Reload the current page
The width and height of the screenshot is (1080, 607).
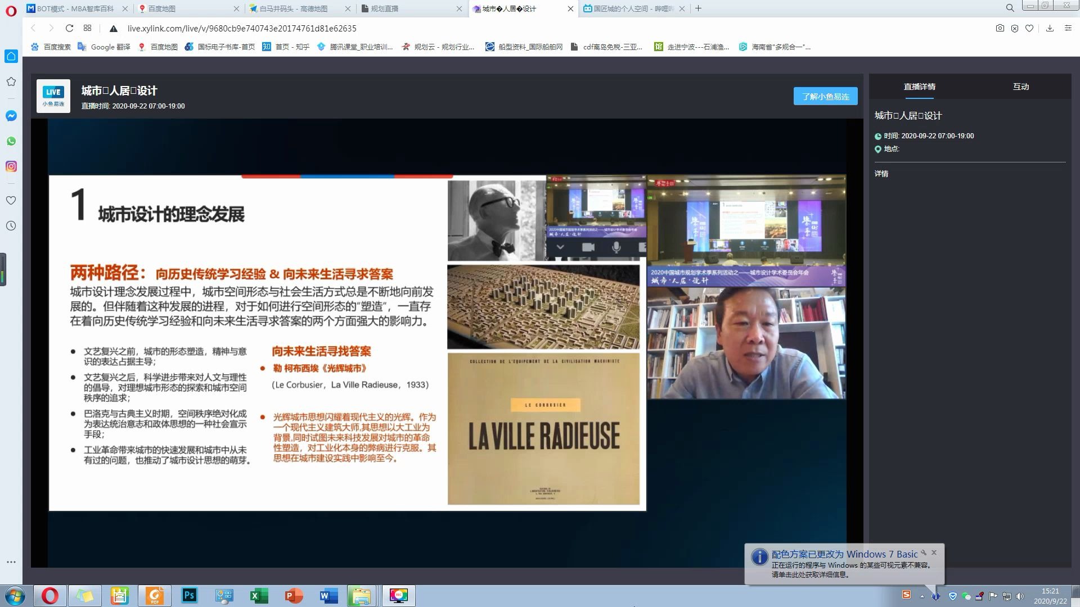(69, 28)
